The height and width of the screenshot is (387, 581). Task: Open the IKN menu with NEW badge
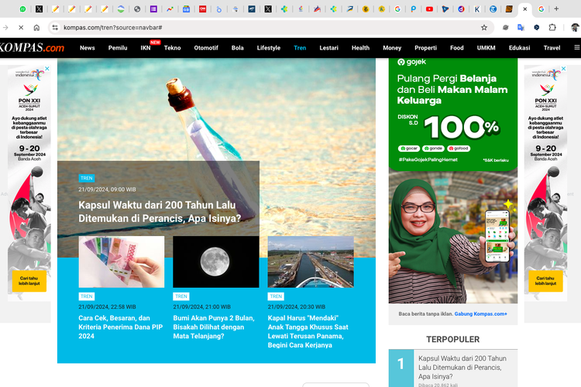point(146,48)
